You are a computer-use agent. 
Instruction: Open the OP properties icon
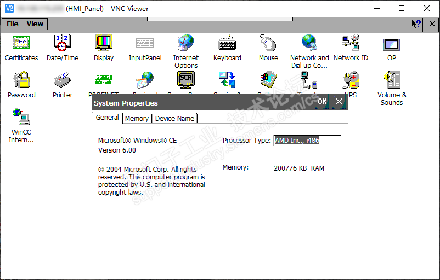392,45
